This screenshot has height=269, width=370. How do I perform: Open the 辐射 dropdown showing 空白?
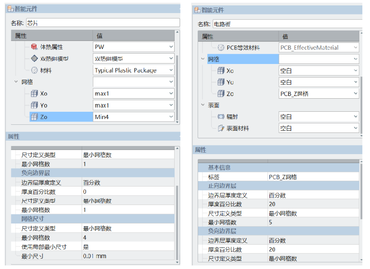(x=356, y=117)
